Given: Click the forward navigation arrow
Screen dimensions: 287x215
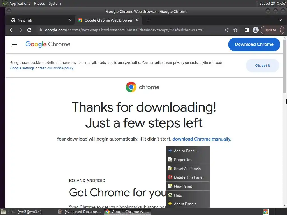Looking at the screenshot, I should (20, 30).
